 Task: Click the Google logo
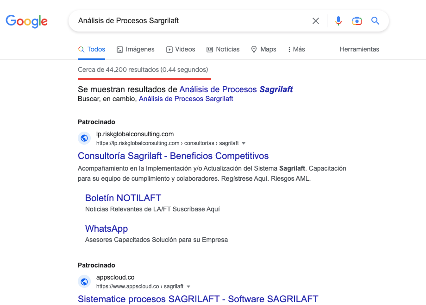27,21
